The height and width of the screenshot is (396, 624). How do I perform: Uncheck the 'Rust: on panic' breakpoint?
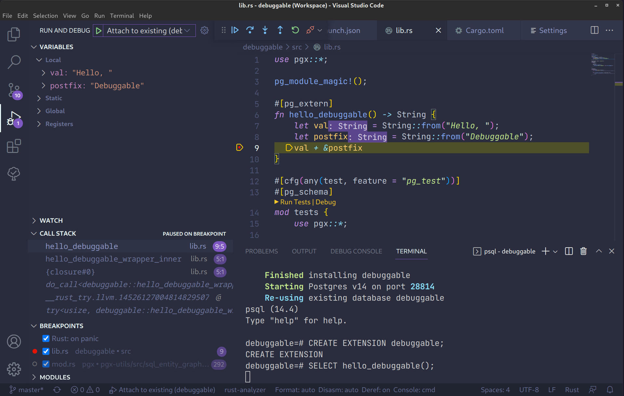(x=46, y=339)
